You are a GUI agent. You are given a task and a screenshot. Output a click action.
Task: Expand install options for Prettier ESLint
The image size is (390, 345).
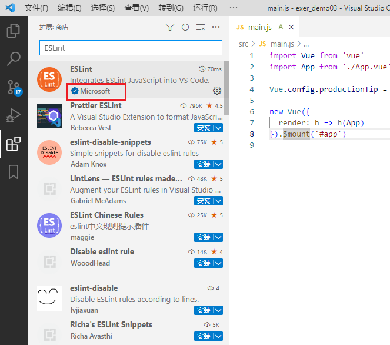[x=218, y=128]
